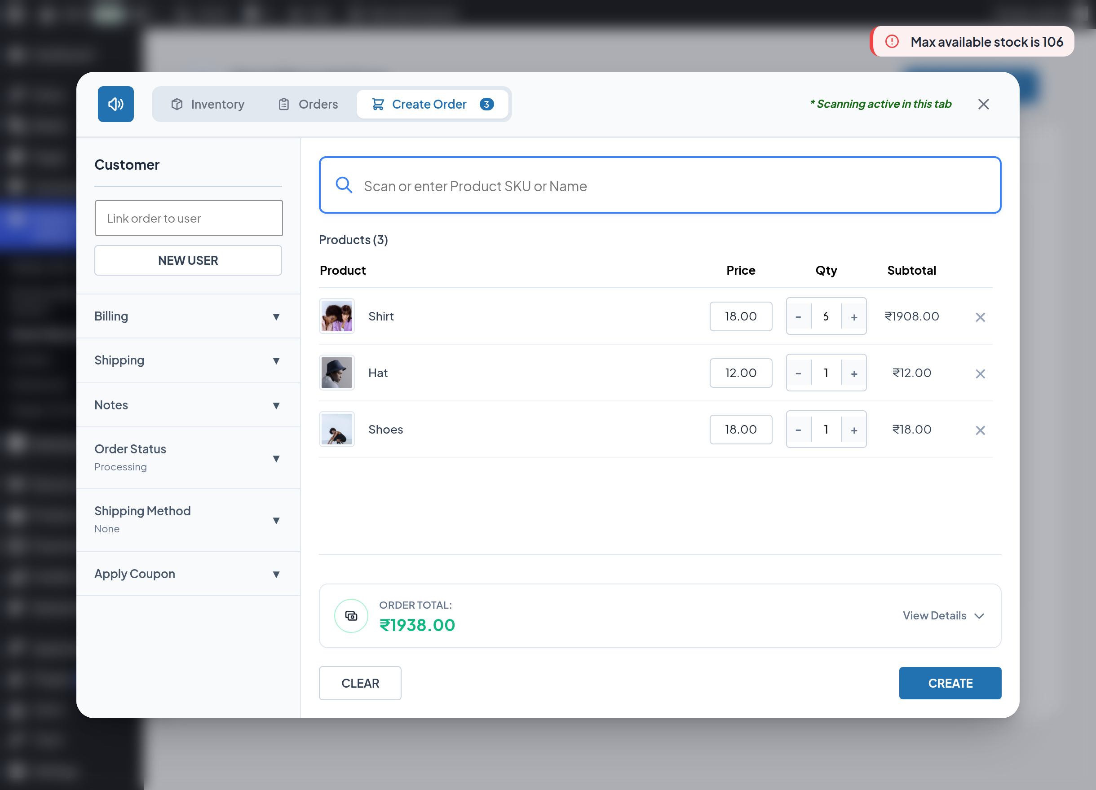Viewport: 1096px width, 790px height.
Task: Focus the Product SKU or Name search field
Action: pos(660,185)
